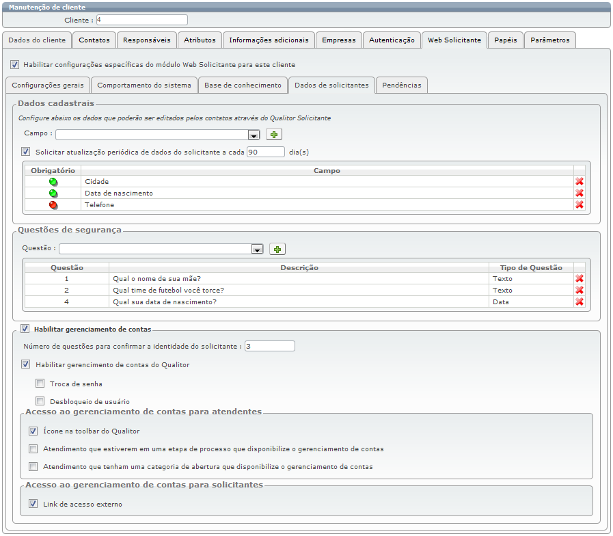Open the Contatos tab
The height and width of the screenshot is (536, 613).
pyautogui.click(x=94, y=40)
